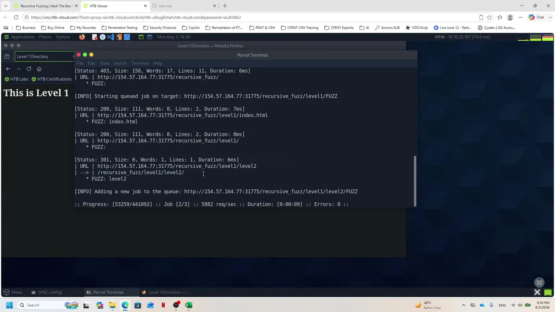Viewport: 555px width, 312px height.
Task: Open the Parrot Menu button in bottom panel
Action: click(x=13, y=292)
